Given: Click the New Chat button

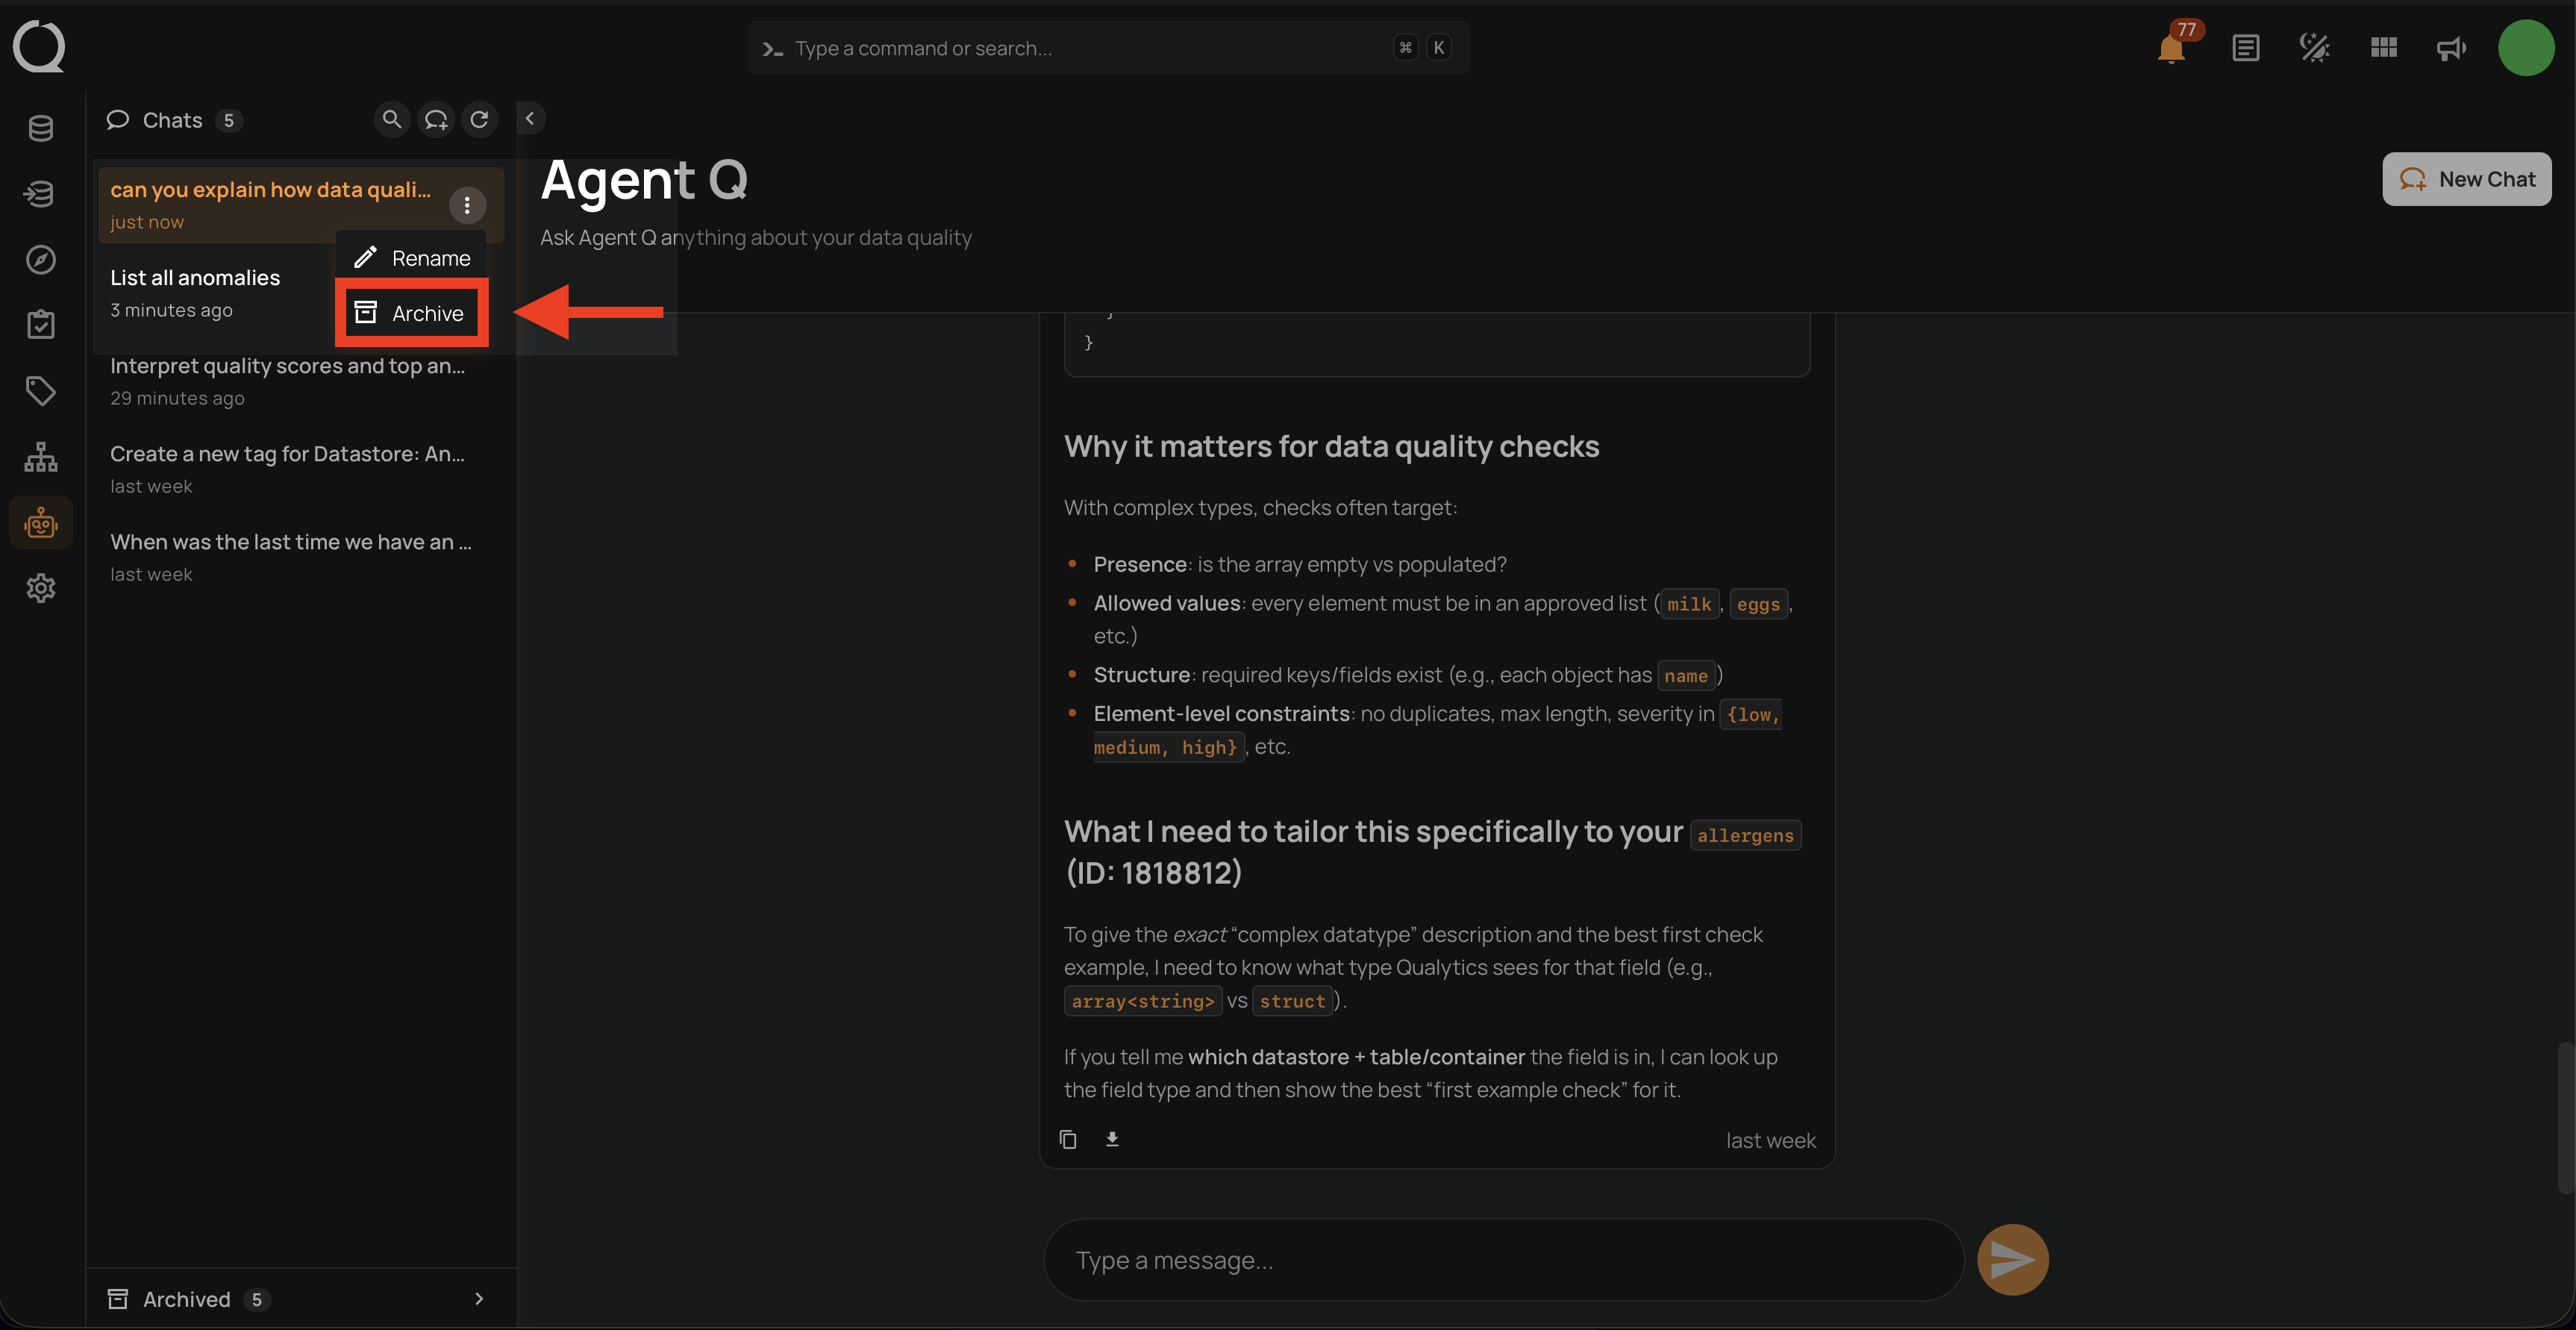Looking at the screenshot, I should (x=2466, y=179).
